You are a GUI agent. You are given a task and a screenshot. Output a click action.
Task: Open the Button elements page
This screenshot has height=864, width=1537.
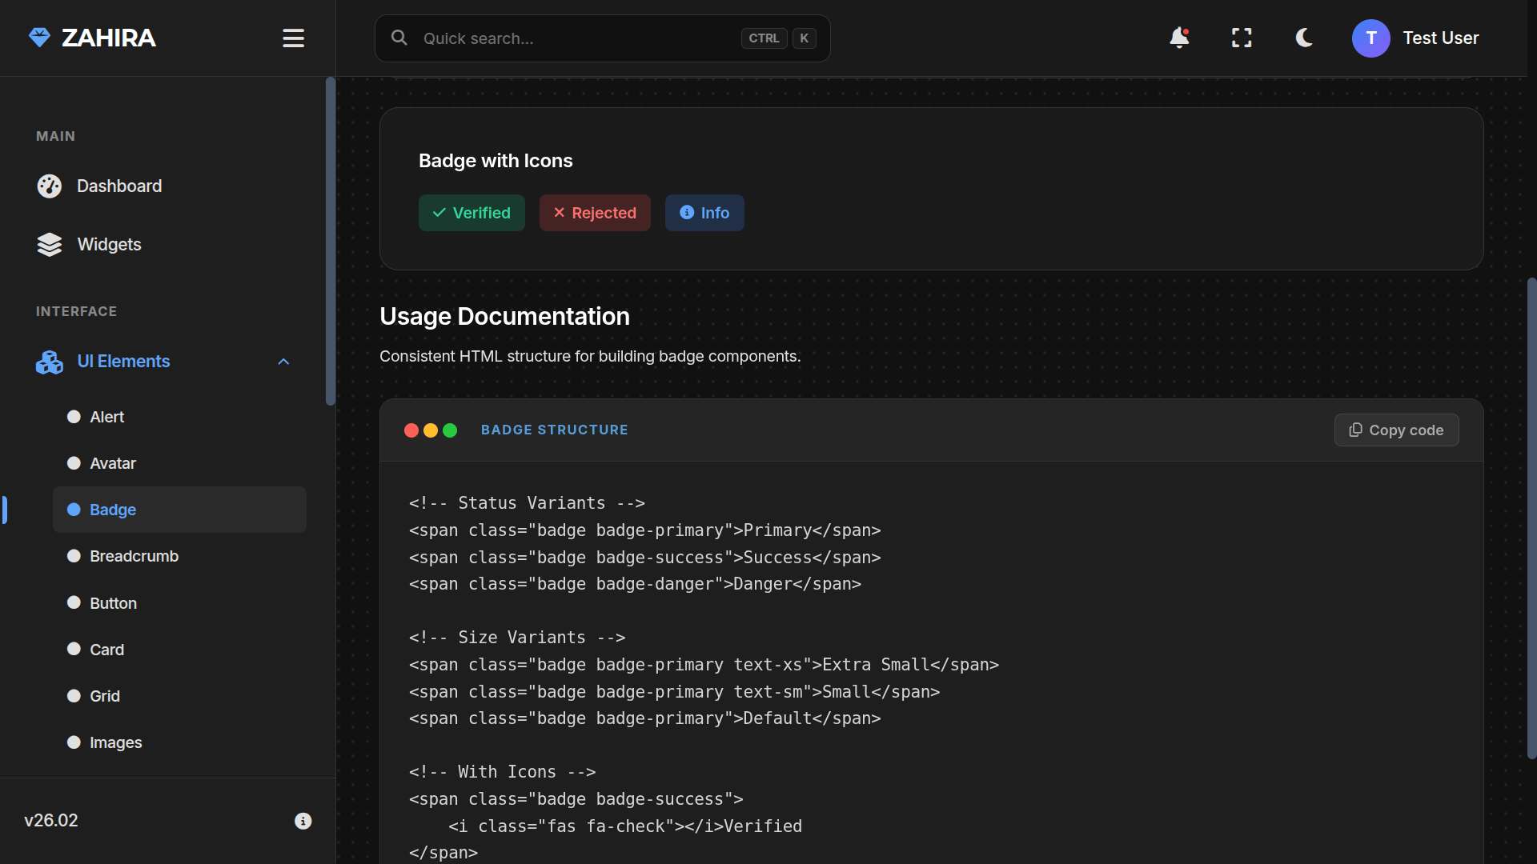(113, 603)
